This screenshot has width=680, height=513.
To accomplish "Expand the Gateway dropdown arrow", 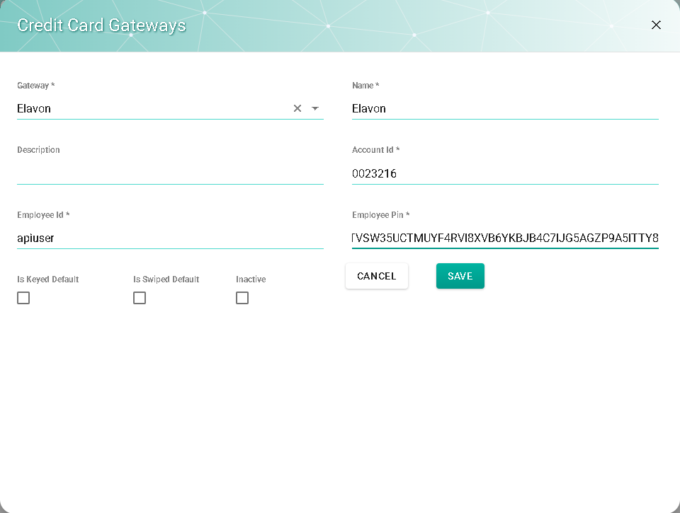I will click(x=315, y=108).
